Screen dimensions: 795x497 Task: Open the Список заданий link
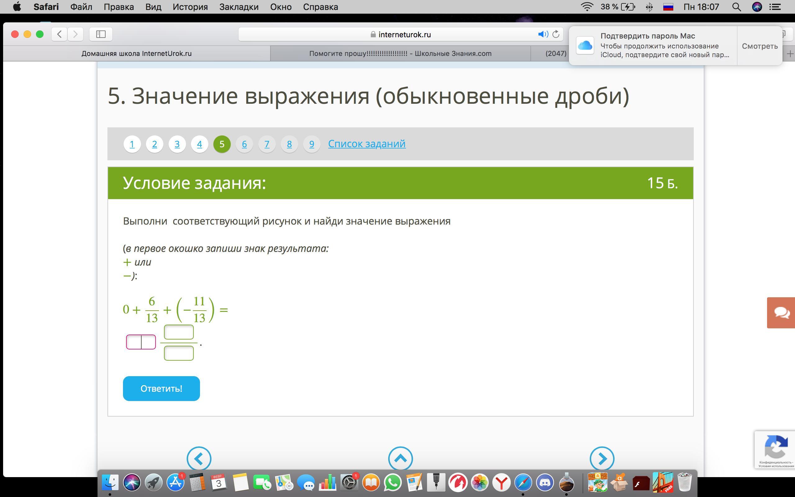(x=367, y=144)
